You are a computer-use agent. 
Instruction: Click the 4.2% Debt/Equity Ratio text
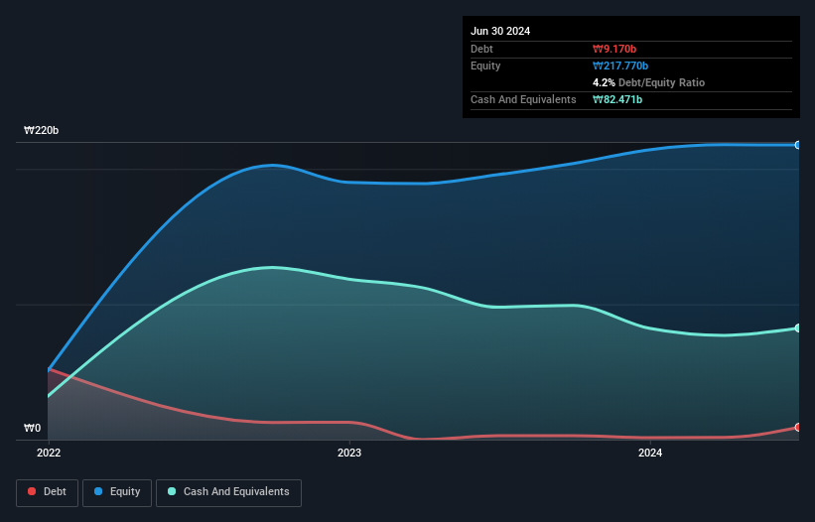[648, 82]
